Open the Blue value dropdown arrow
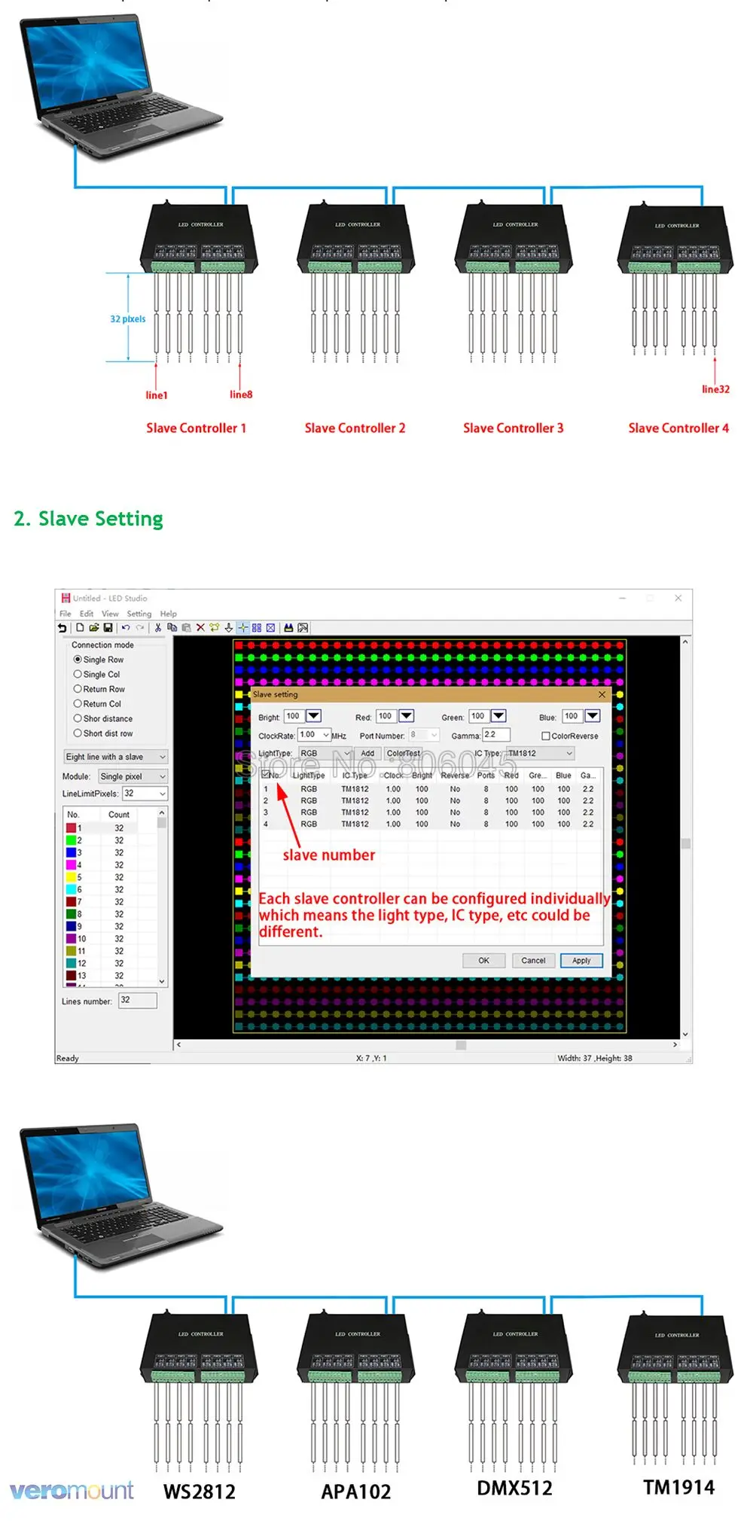 [593, 716]
